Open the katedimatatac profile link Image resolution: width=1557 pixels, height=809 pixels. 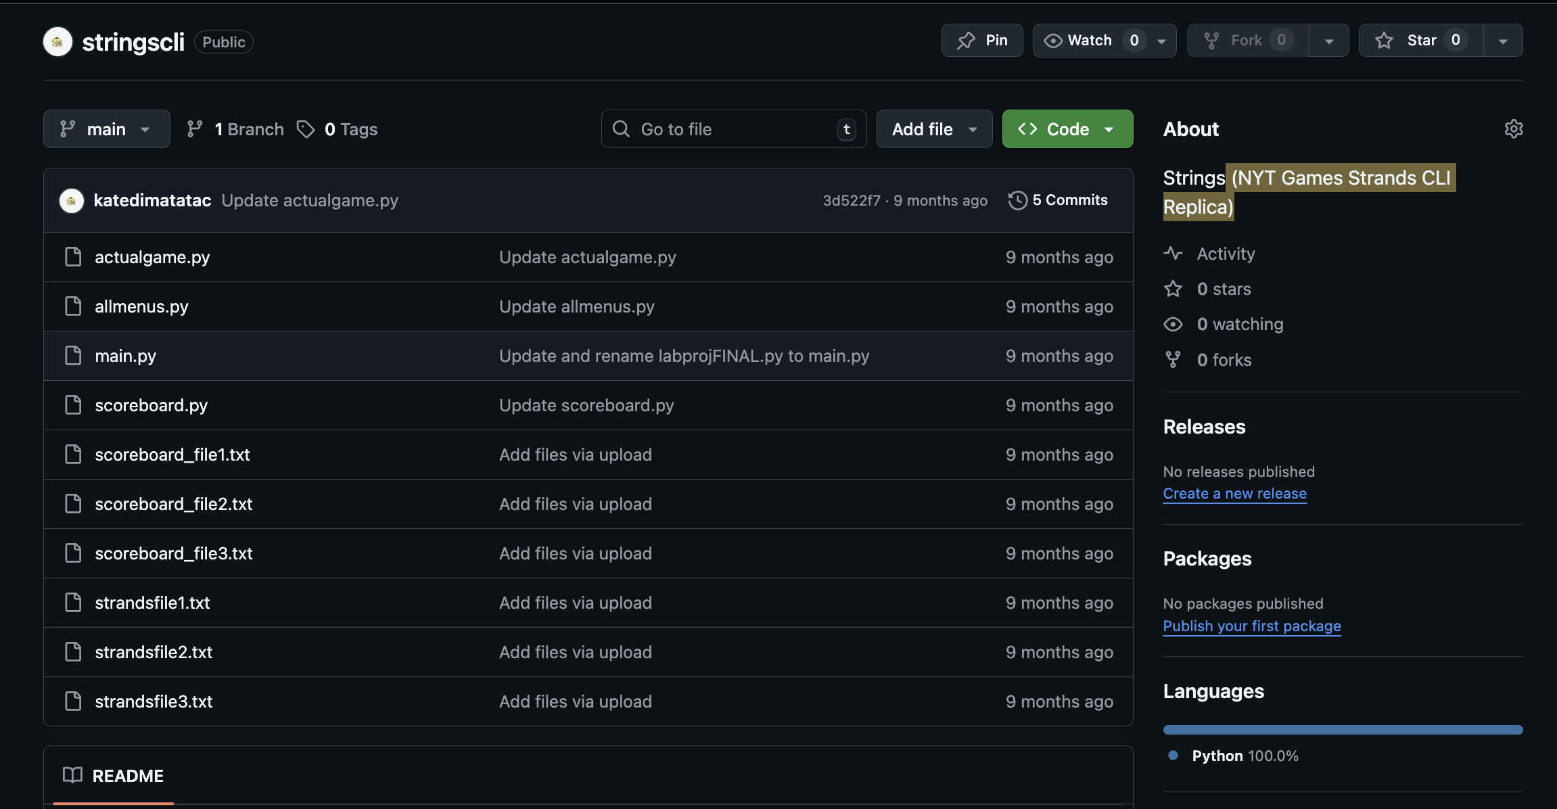tap(152, 200)
